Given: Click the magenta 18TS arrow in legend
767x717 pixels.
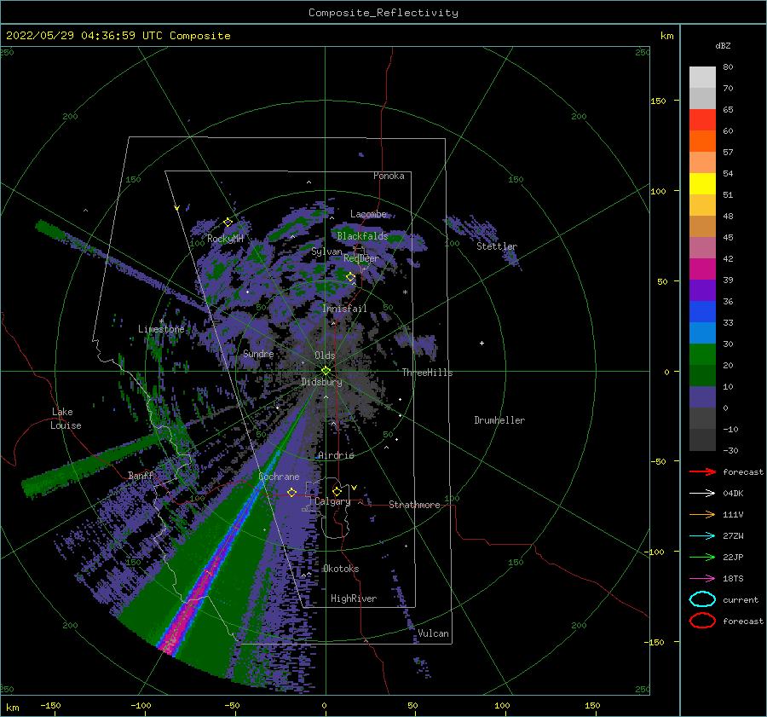Looking at the screenshot, I should [702, 579].
